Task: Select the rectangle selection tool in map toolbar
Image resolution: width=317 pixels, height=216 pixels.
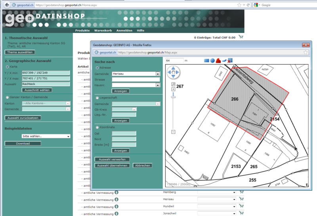Action: tap(206, 60)
